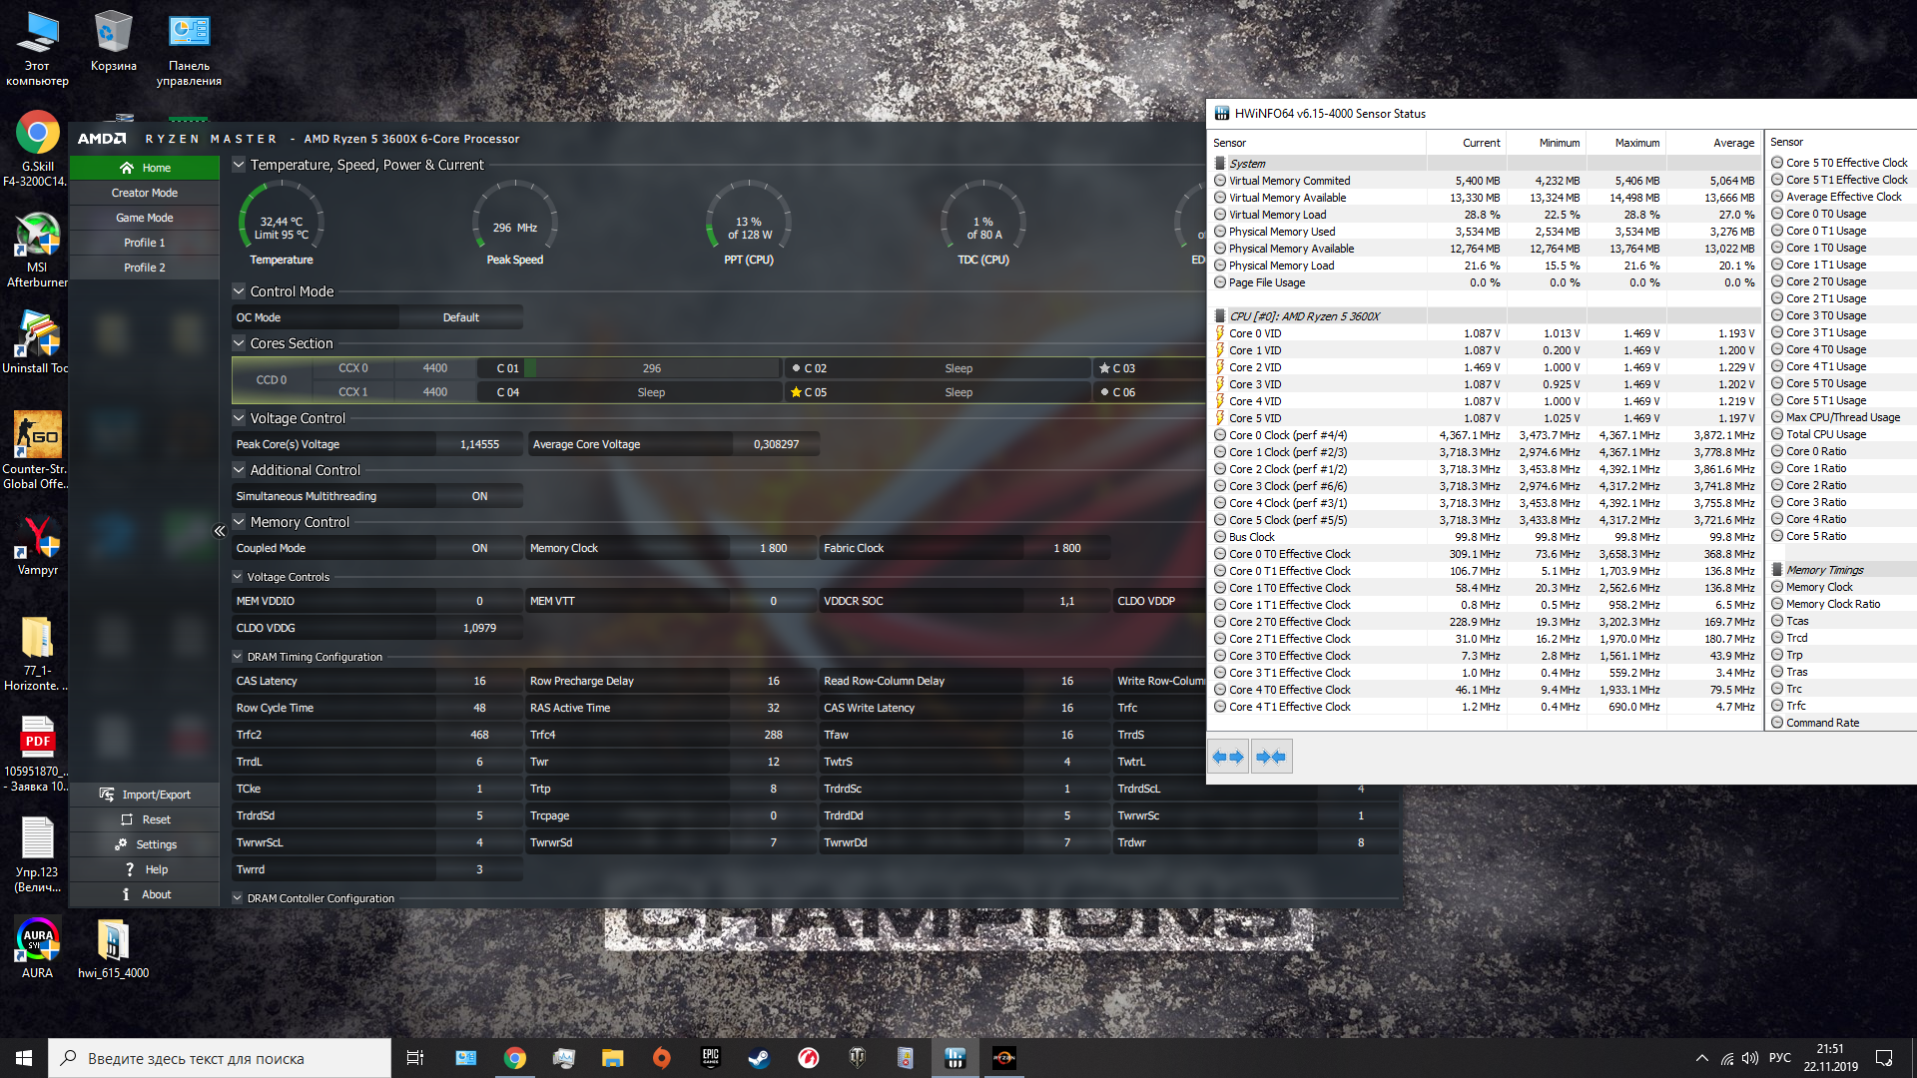Viewport: 1917px width, 1078px height.
Task: Click the HWiNFO collapse columns arrows button
Action: [1270, 757]
